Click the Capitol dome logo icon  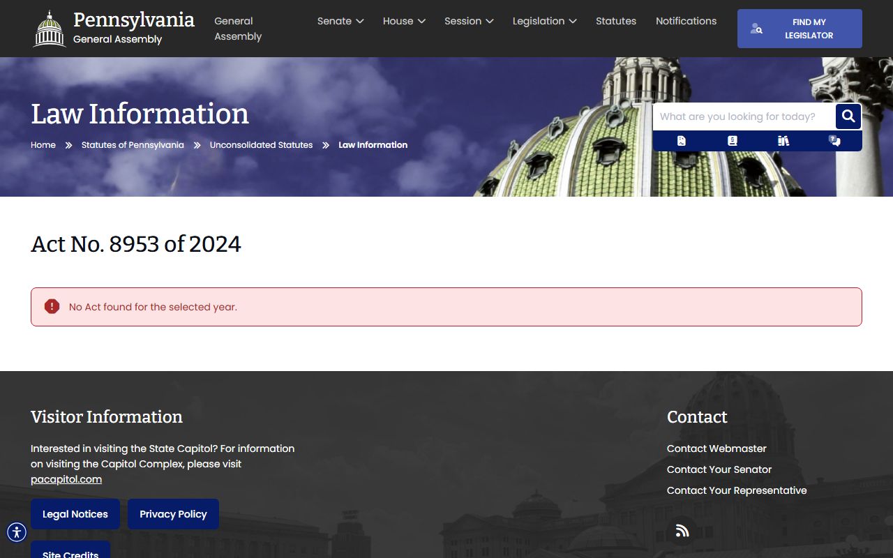(x=50, y=29)
